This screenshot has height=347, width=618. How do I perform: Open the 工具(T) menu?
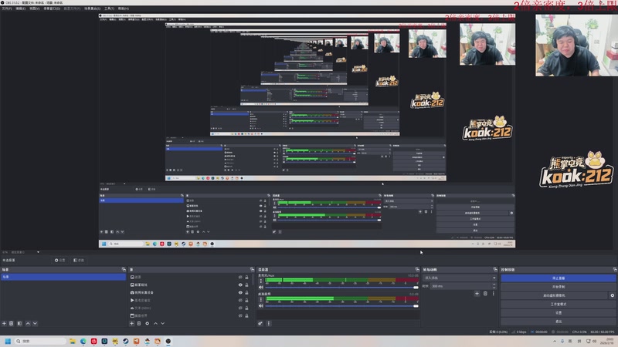coord(109,8)
